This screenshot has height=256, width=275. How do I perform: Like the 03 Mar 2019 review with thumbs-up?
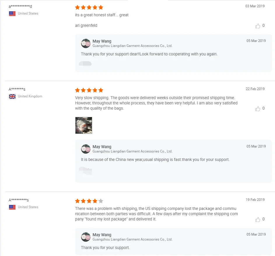click(x=258, y=26)
